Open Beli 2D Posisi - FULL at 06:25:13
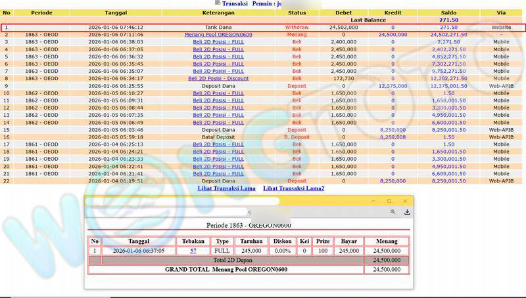 (218, 144)
